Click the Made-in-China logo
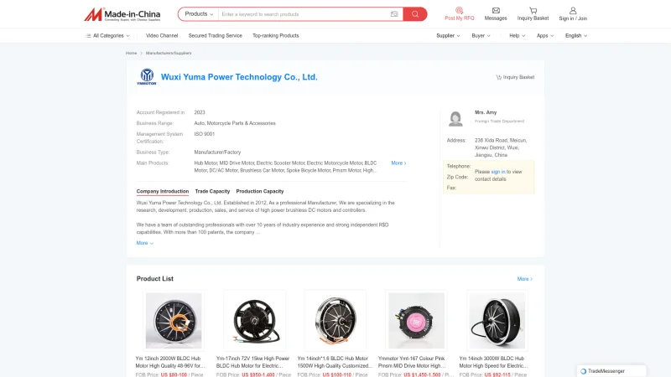This screenshot has width=671, height=377. click(x=122, y=14)
